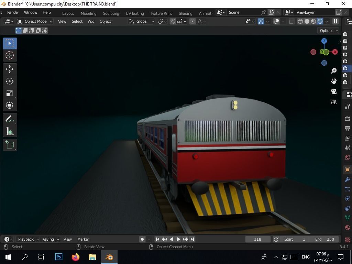Switch to Solid viewport shading
The image size is (352, 264).
click(x=307, y=21)
